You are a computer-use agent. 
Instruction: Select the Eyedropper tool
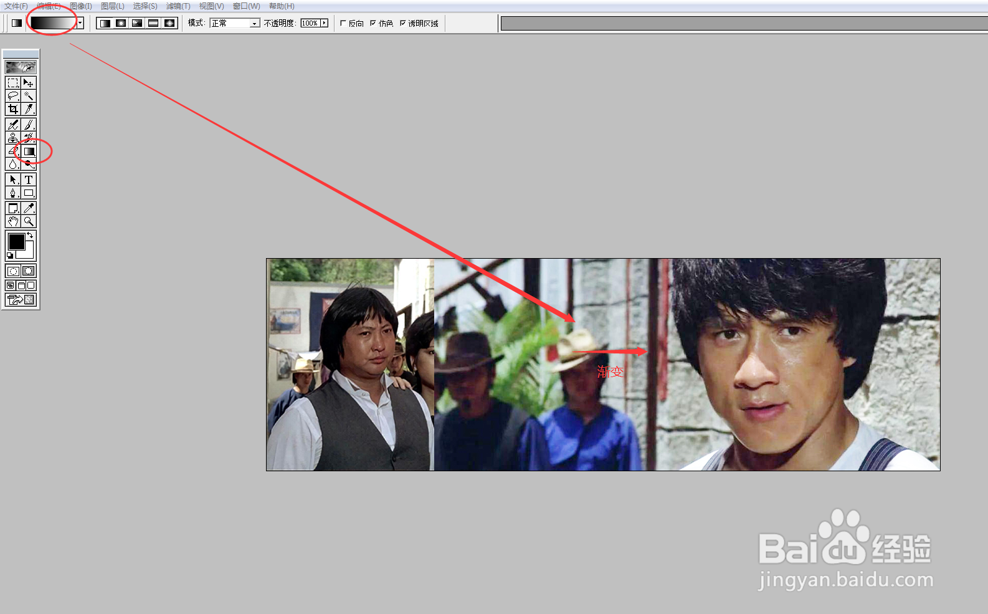click(x=29, y=208)
